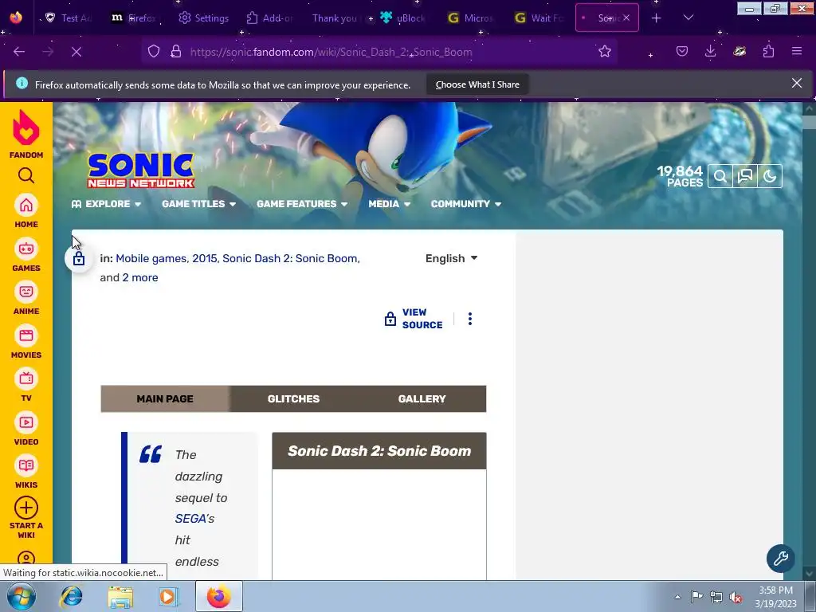
Task: Open Windows Media Player from taskbar
Action: [168, 596]
